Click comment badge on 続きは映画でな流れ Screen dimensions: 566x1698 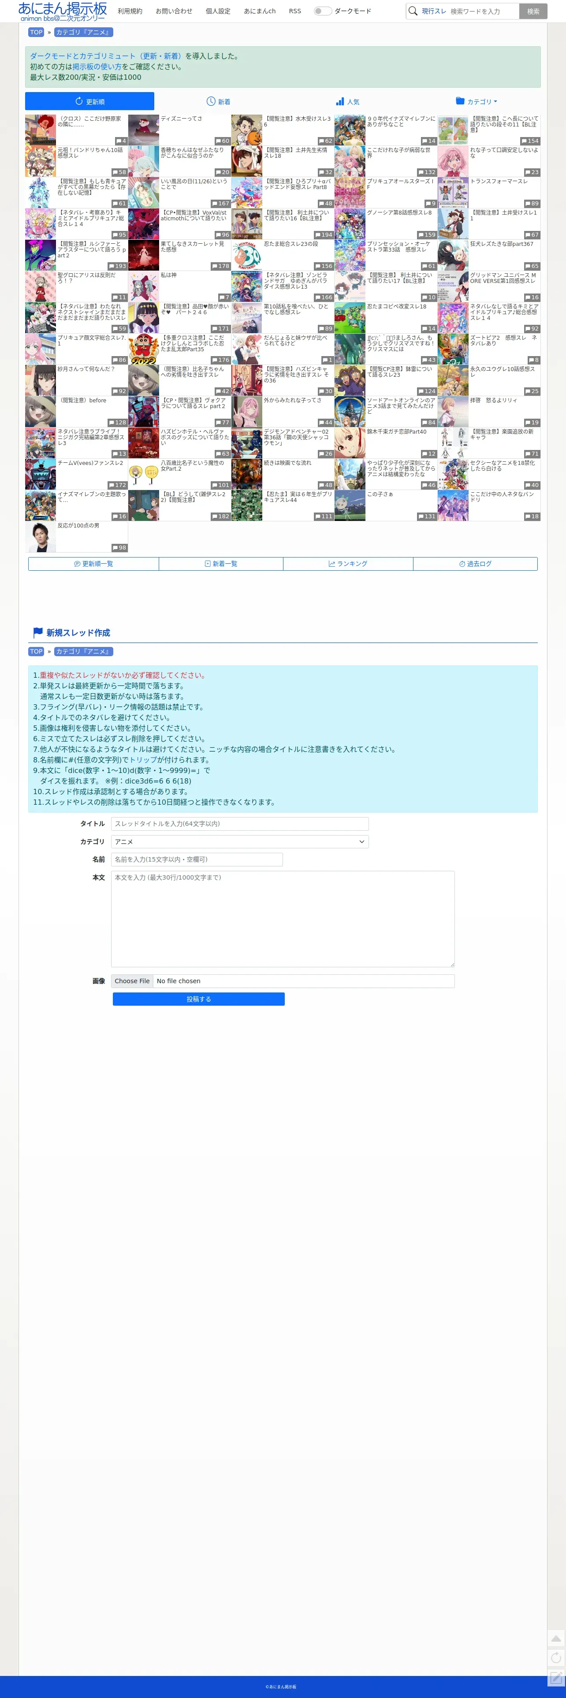click(326, 485)
